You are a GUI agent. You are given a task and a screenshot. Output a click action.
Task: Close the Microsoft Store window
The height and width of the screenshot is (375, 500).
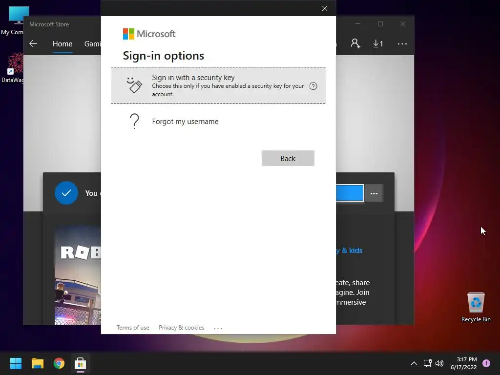(x=403, y=24)
